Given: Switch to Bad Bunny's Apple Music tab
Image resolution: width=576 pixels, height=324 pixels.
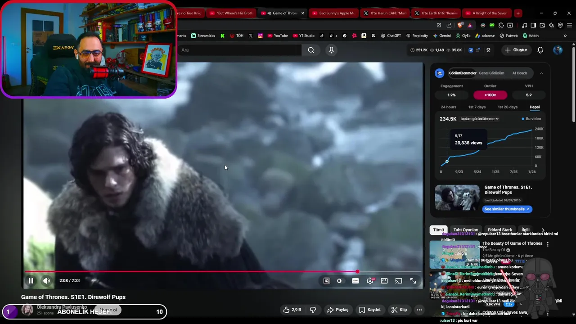Looking at the screenshot, I should [333, 13].
